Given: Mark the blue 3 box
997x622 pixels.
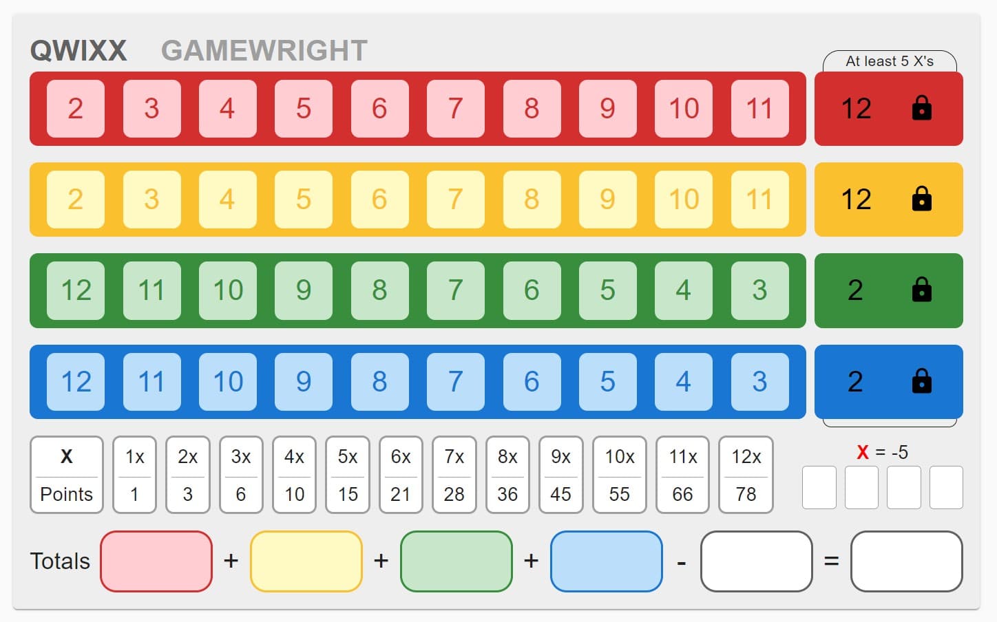Looking at the screenshot, I should click(x=759, y=381).
